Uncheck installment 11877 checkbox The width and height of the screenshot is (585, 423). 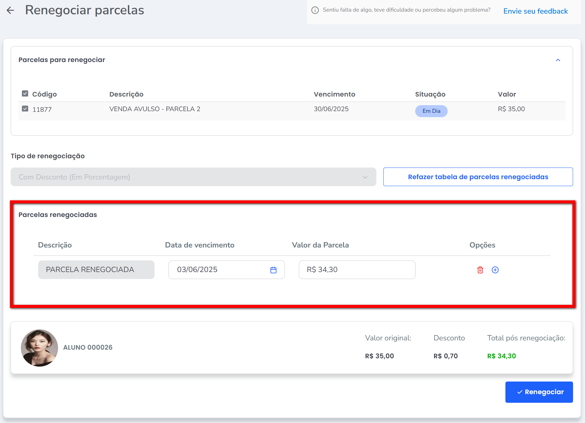(25, 109)
